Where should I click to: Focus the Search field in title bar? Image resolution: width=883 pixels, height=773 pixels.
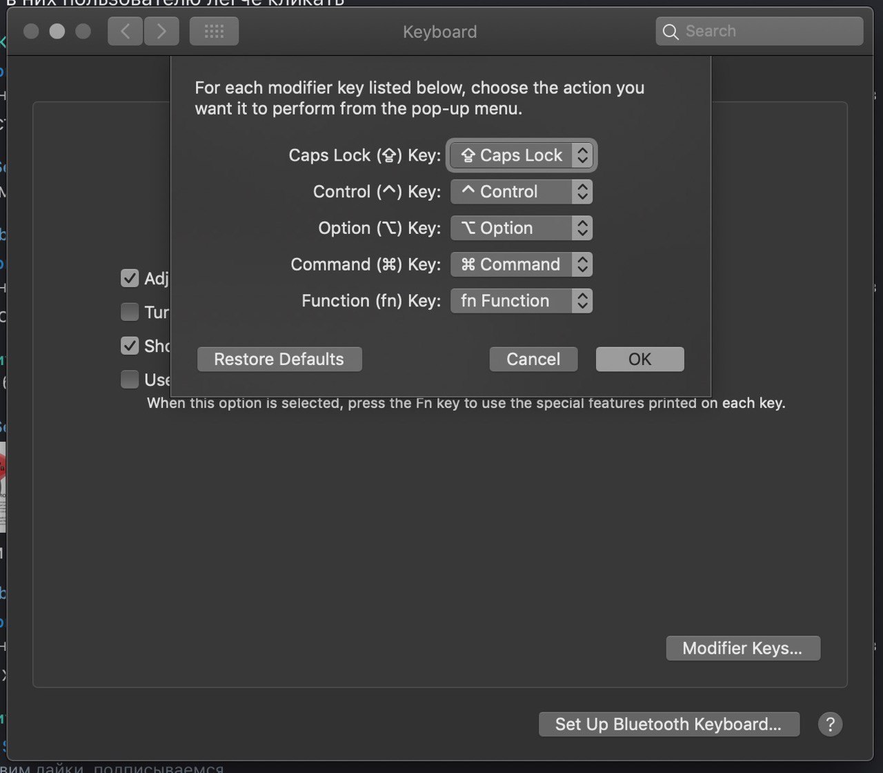point(760,32)
